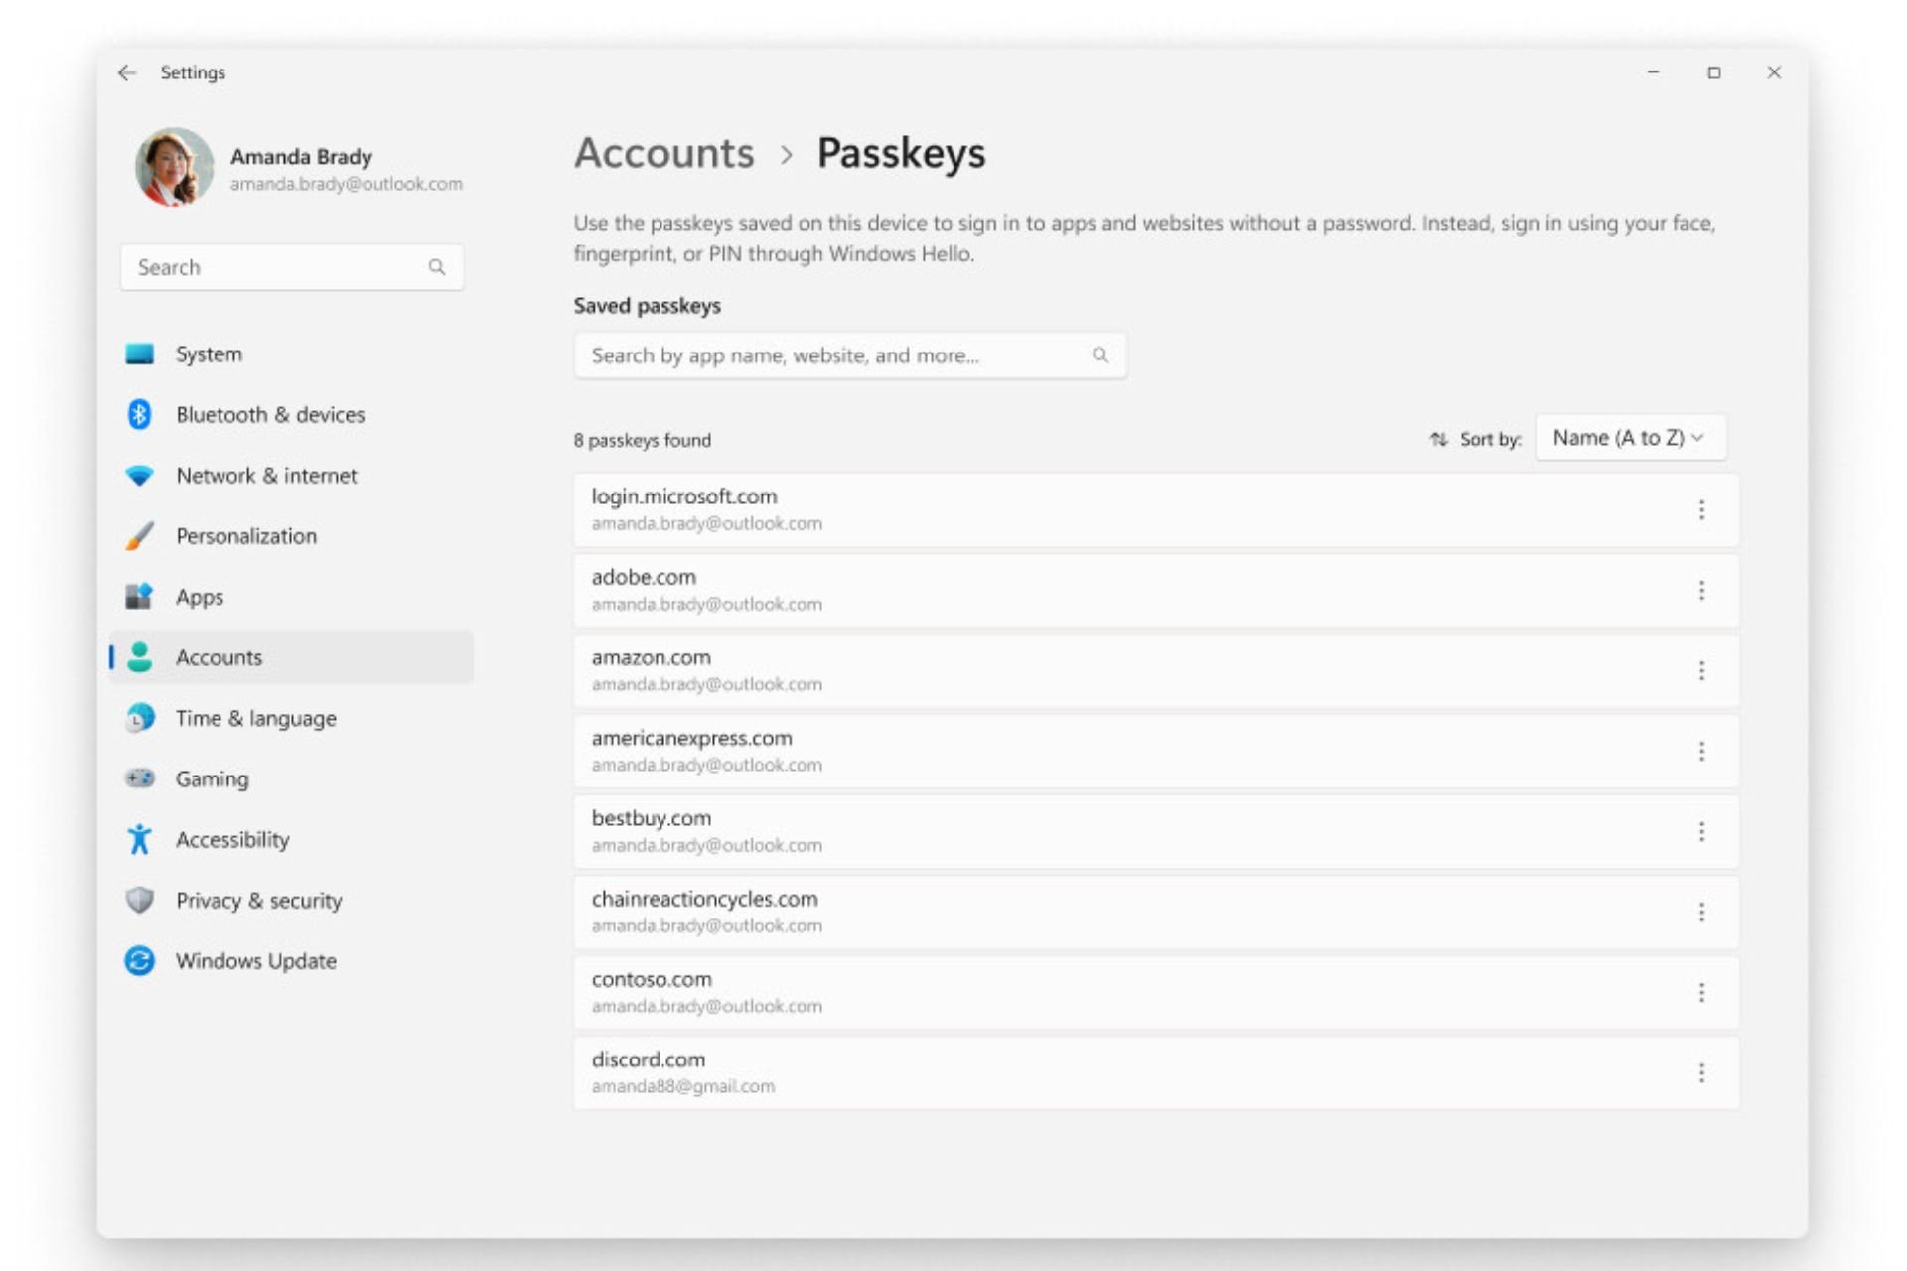Select the login.microsoft.com passkey entry
Viewport: 1907px width, 1271px height.
click(x=1156, y=510)
